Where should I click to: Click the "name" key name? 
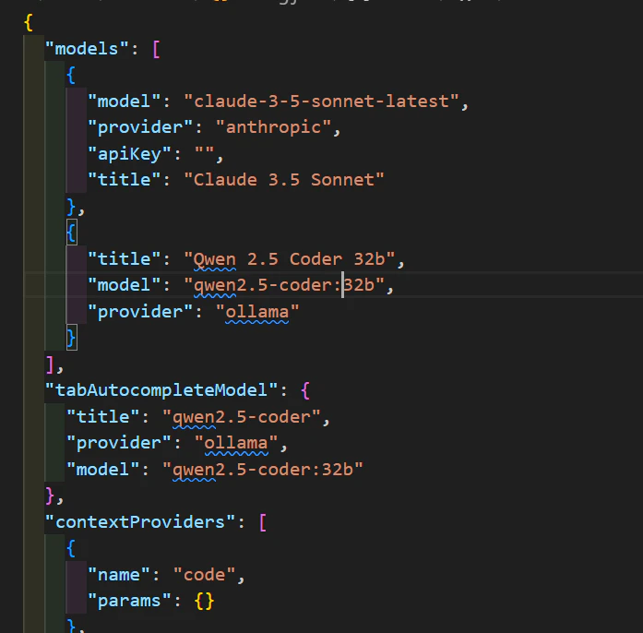(x=118, y=575)
